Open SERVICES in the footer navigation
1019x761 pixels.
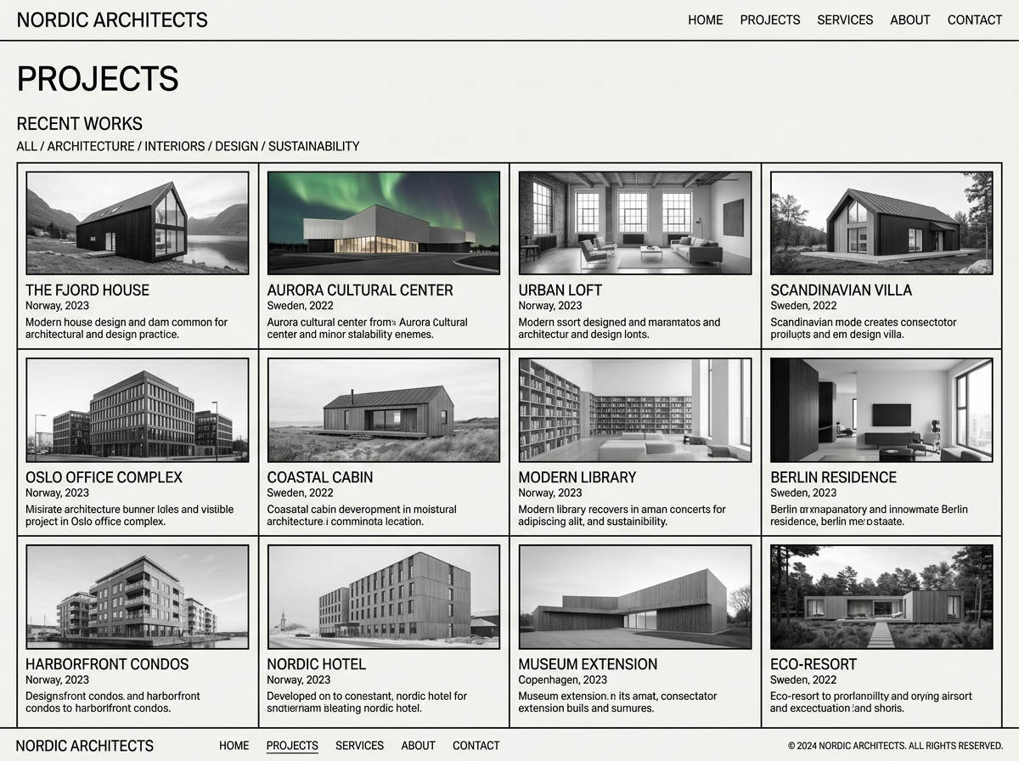click(360, 746)
